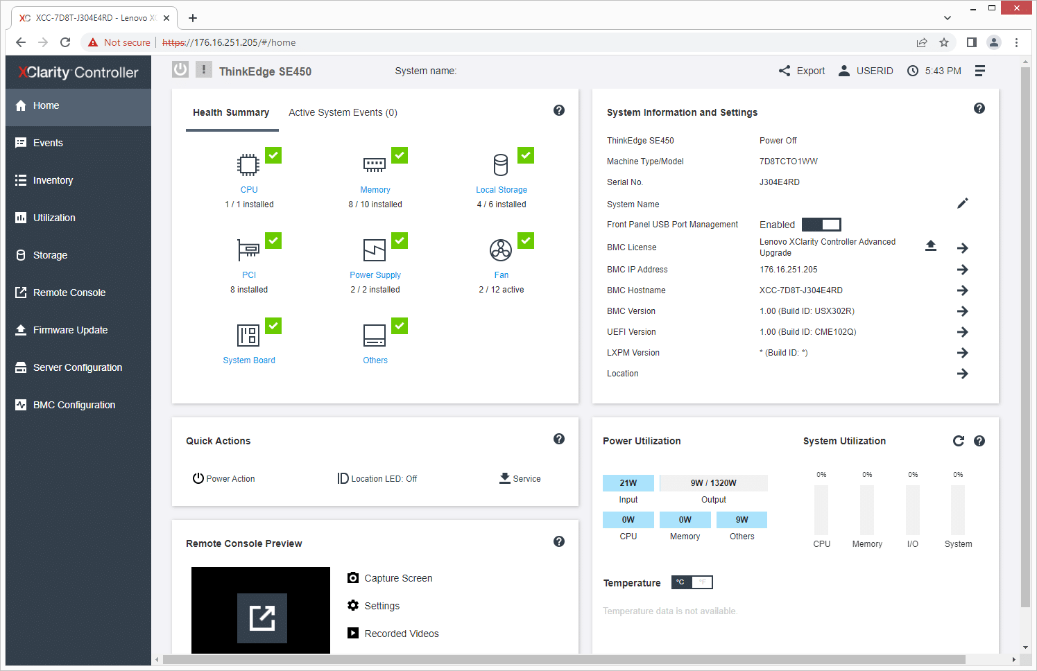Viewport: 1037px width, 671px height.
Task: Click Service download button
Action: pos(520,478)
